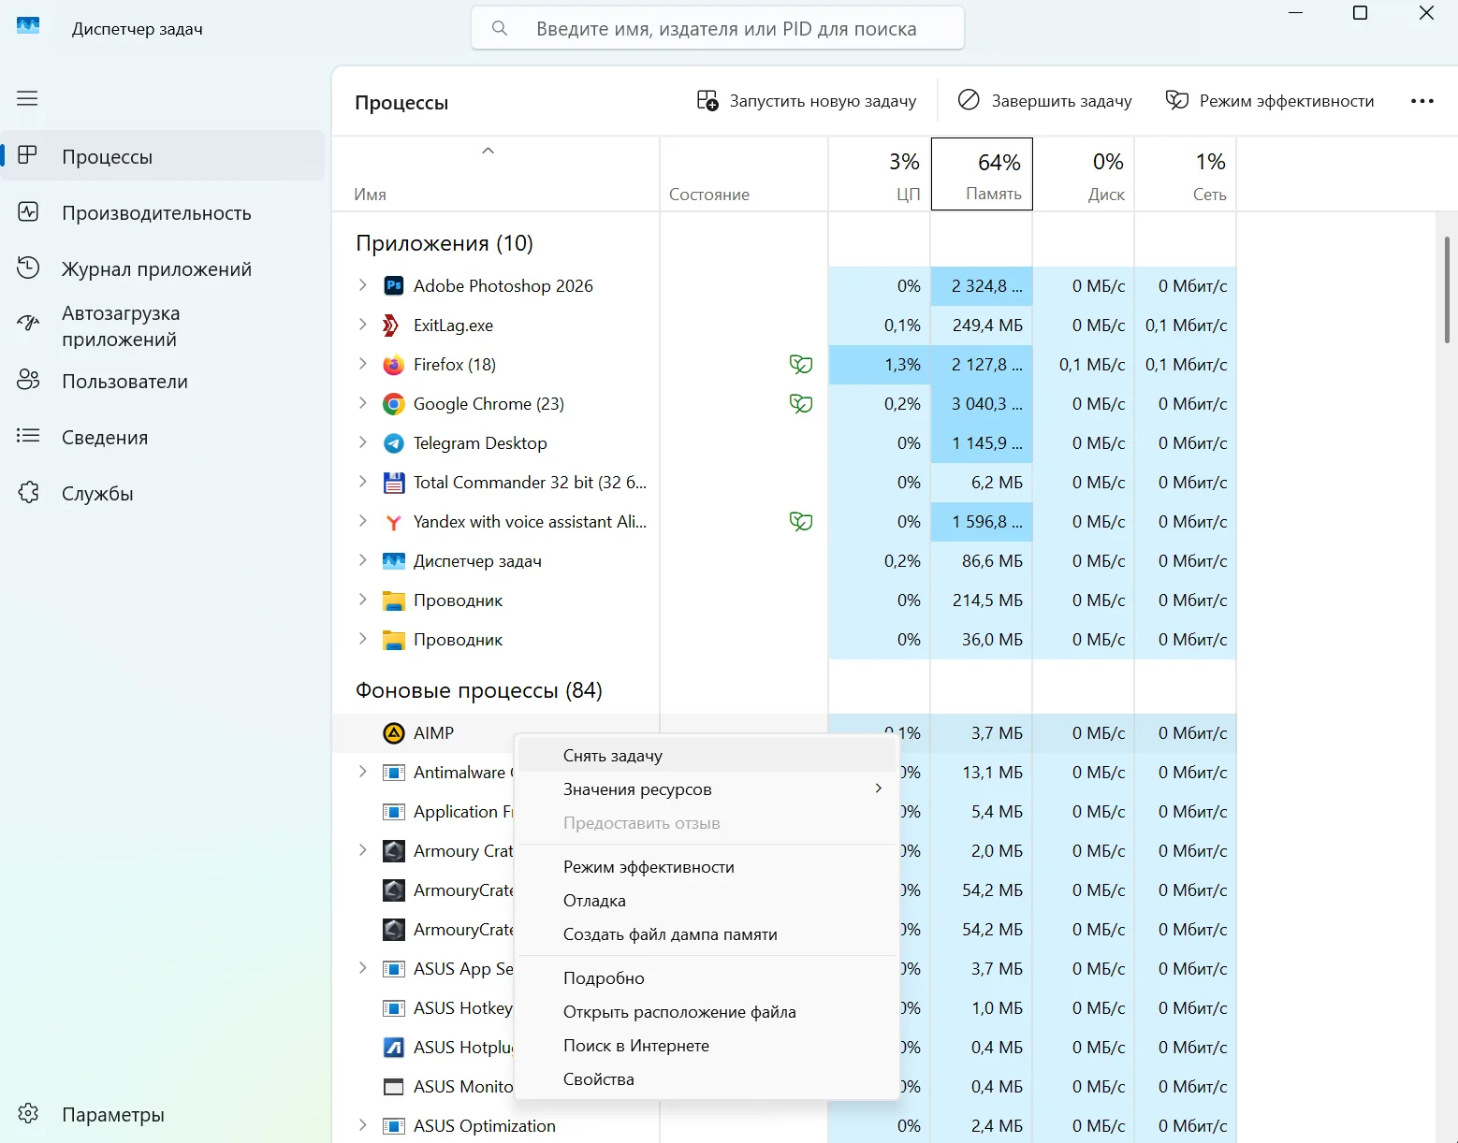The width and height of the screenshot is (1458, 1143).
Task: Open Службы page in sidebar
Action: pos(164,494)
